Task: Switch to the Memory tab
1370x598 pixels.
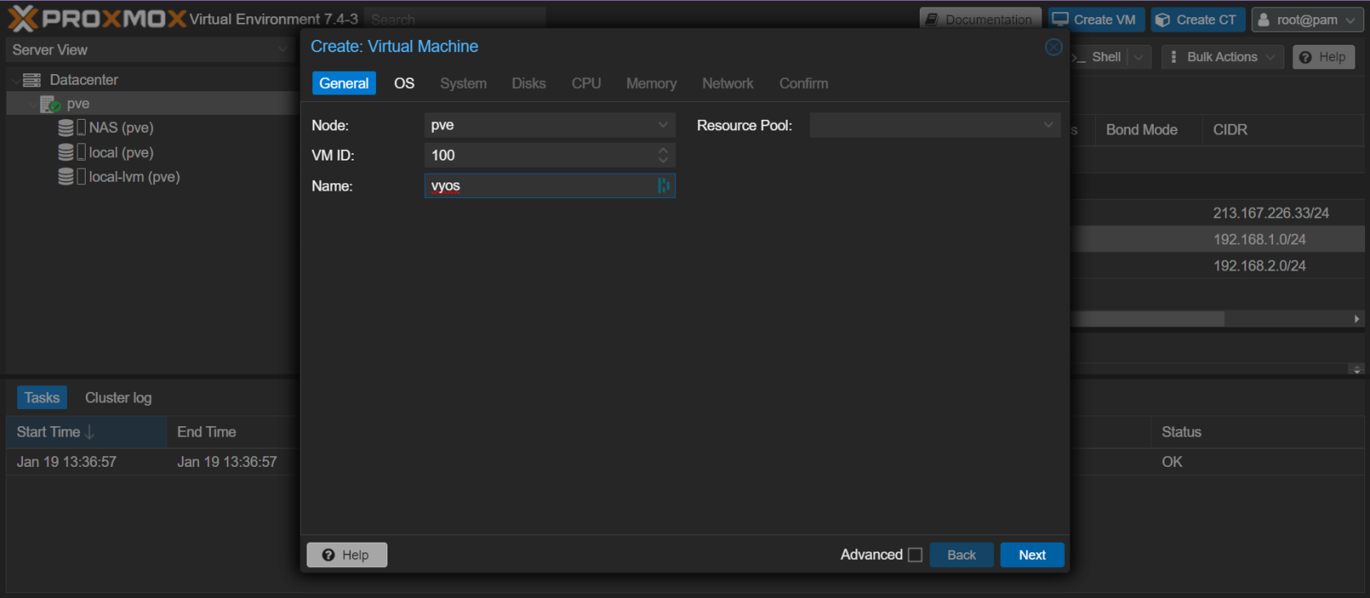Action: 651,83
